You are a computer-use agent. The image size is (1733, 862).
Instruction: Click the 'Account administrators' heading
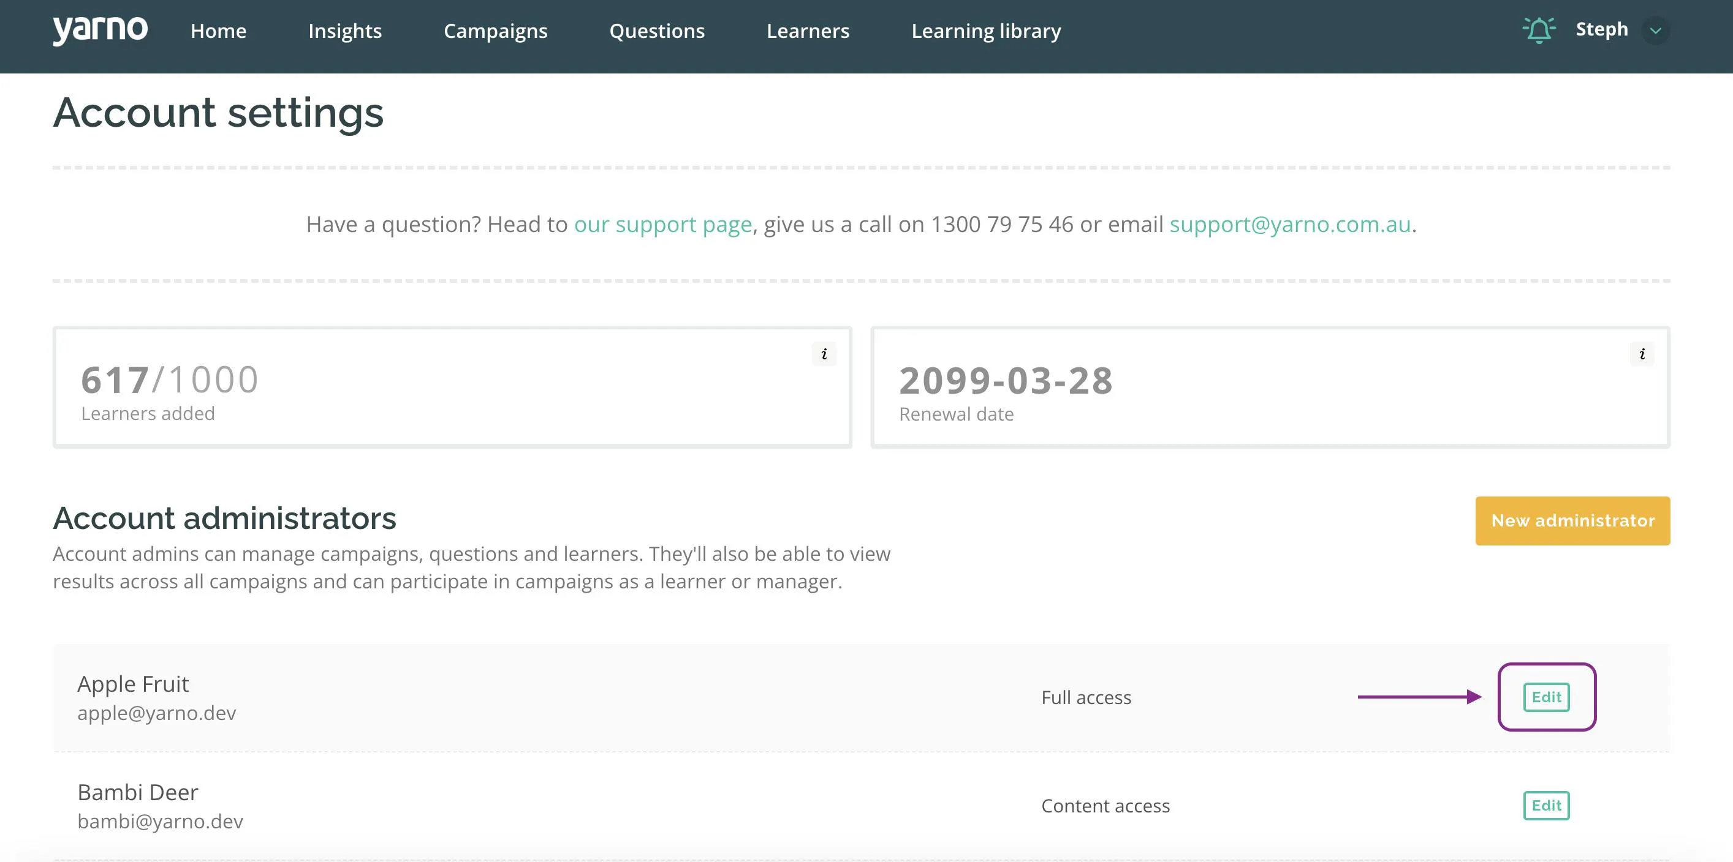pyautogui.click(x=225, y=518)
